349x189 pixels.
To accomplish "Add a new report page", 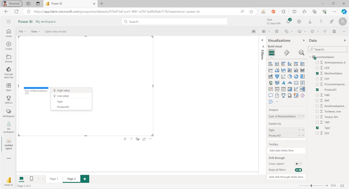I will 85,179.
